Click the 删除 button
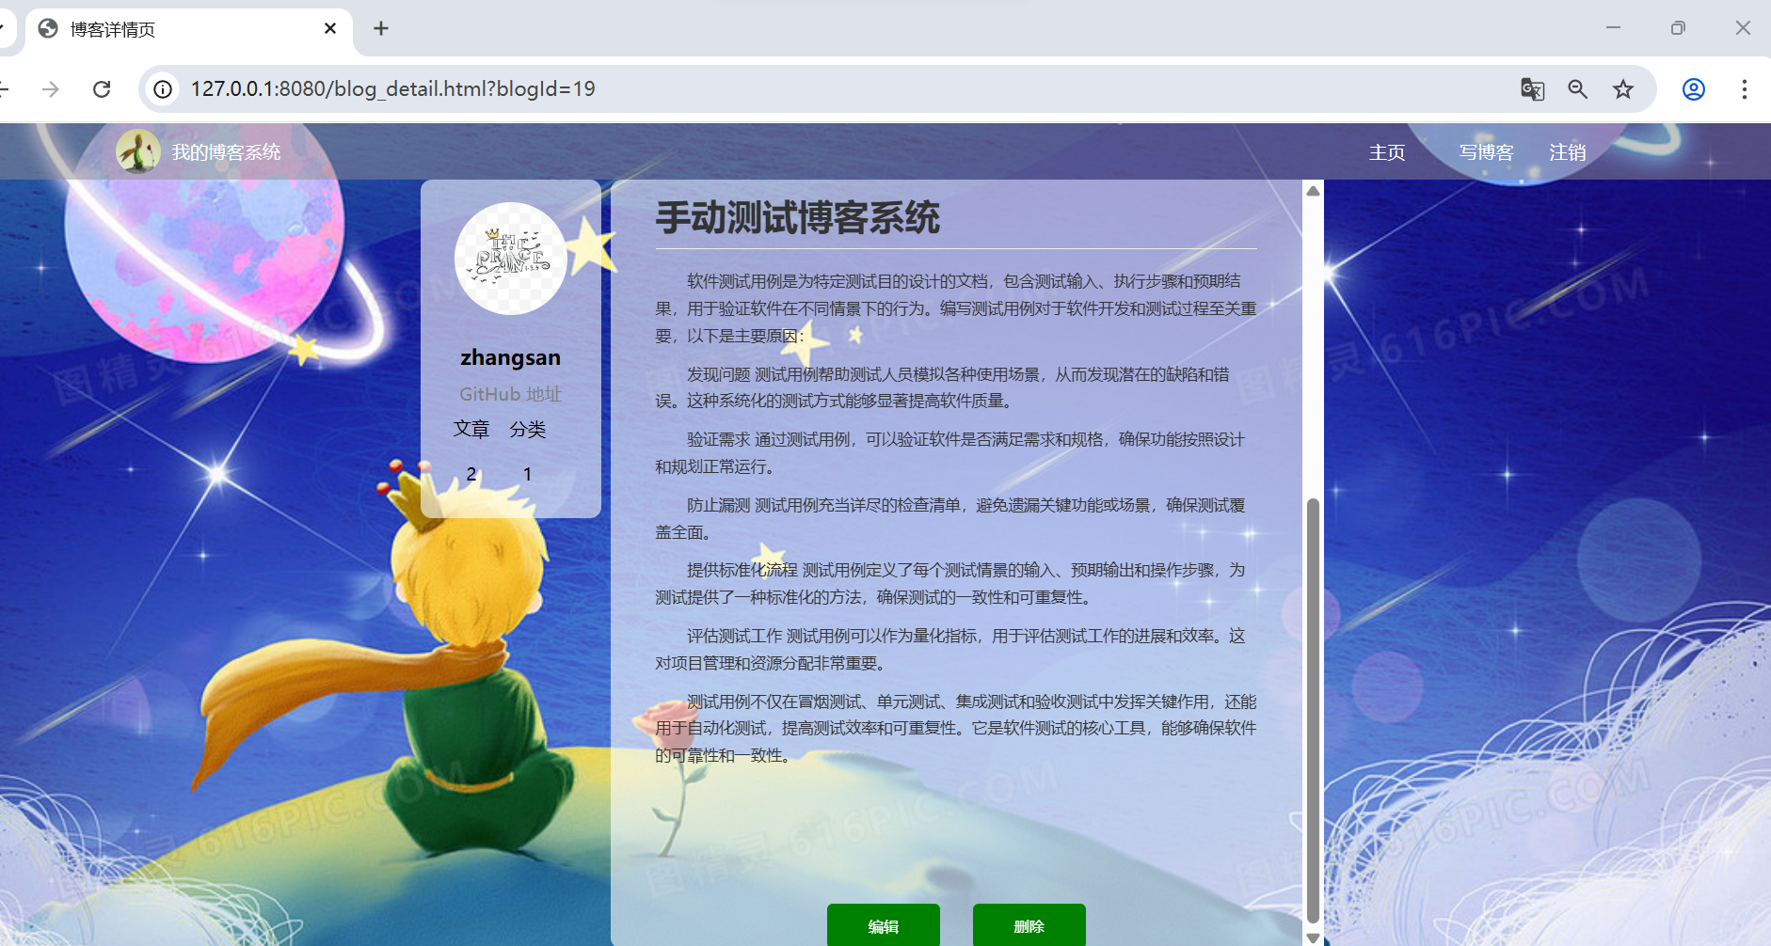The image size is (1771, 946). click(x=1029, y=925)
